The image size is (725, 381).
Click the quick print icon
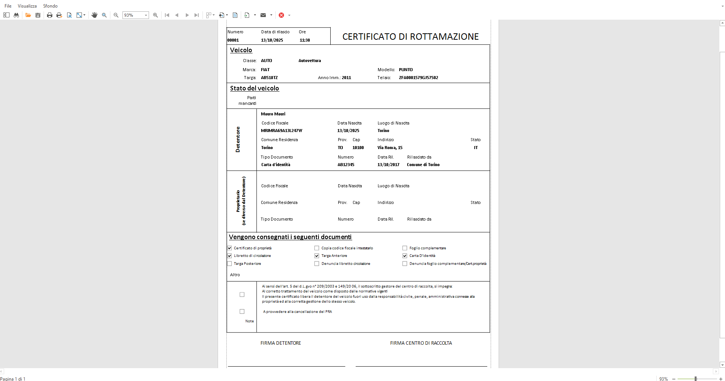point(59,15)
